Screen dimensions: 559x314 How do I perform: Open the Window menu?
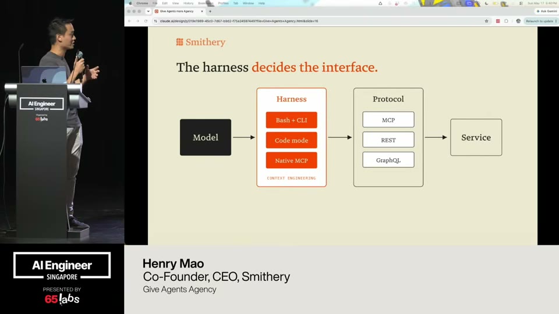(x=248, y=3)
